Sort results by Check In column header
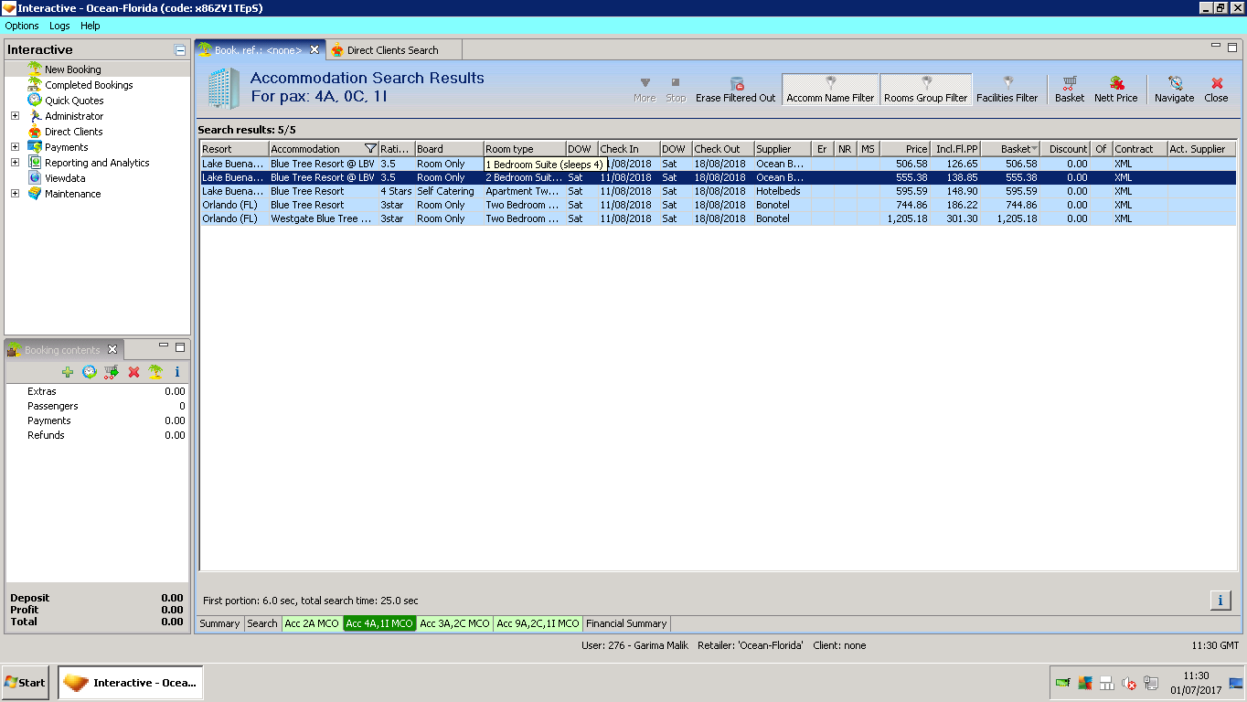This screenshot has height=702, width=1247. click(x=629, y=149)
